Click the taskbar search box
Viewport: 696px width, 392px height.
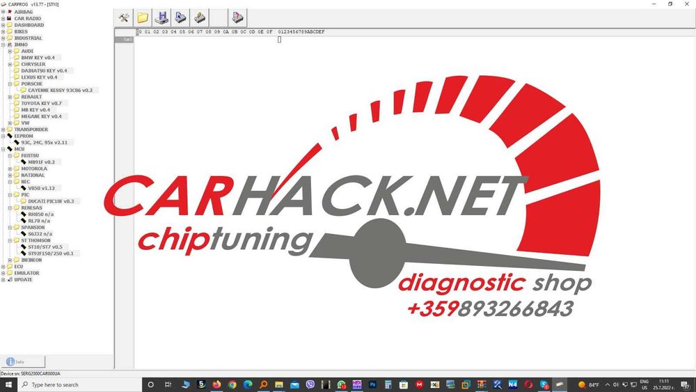point(79,384)
